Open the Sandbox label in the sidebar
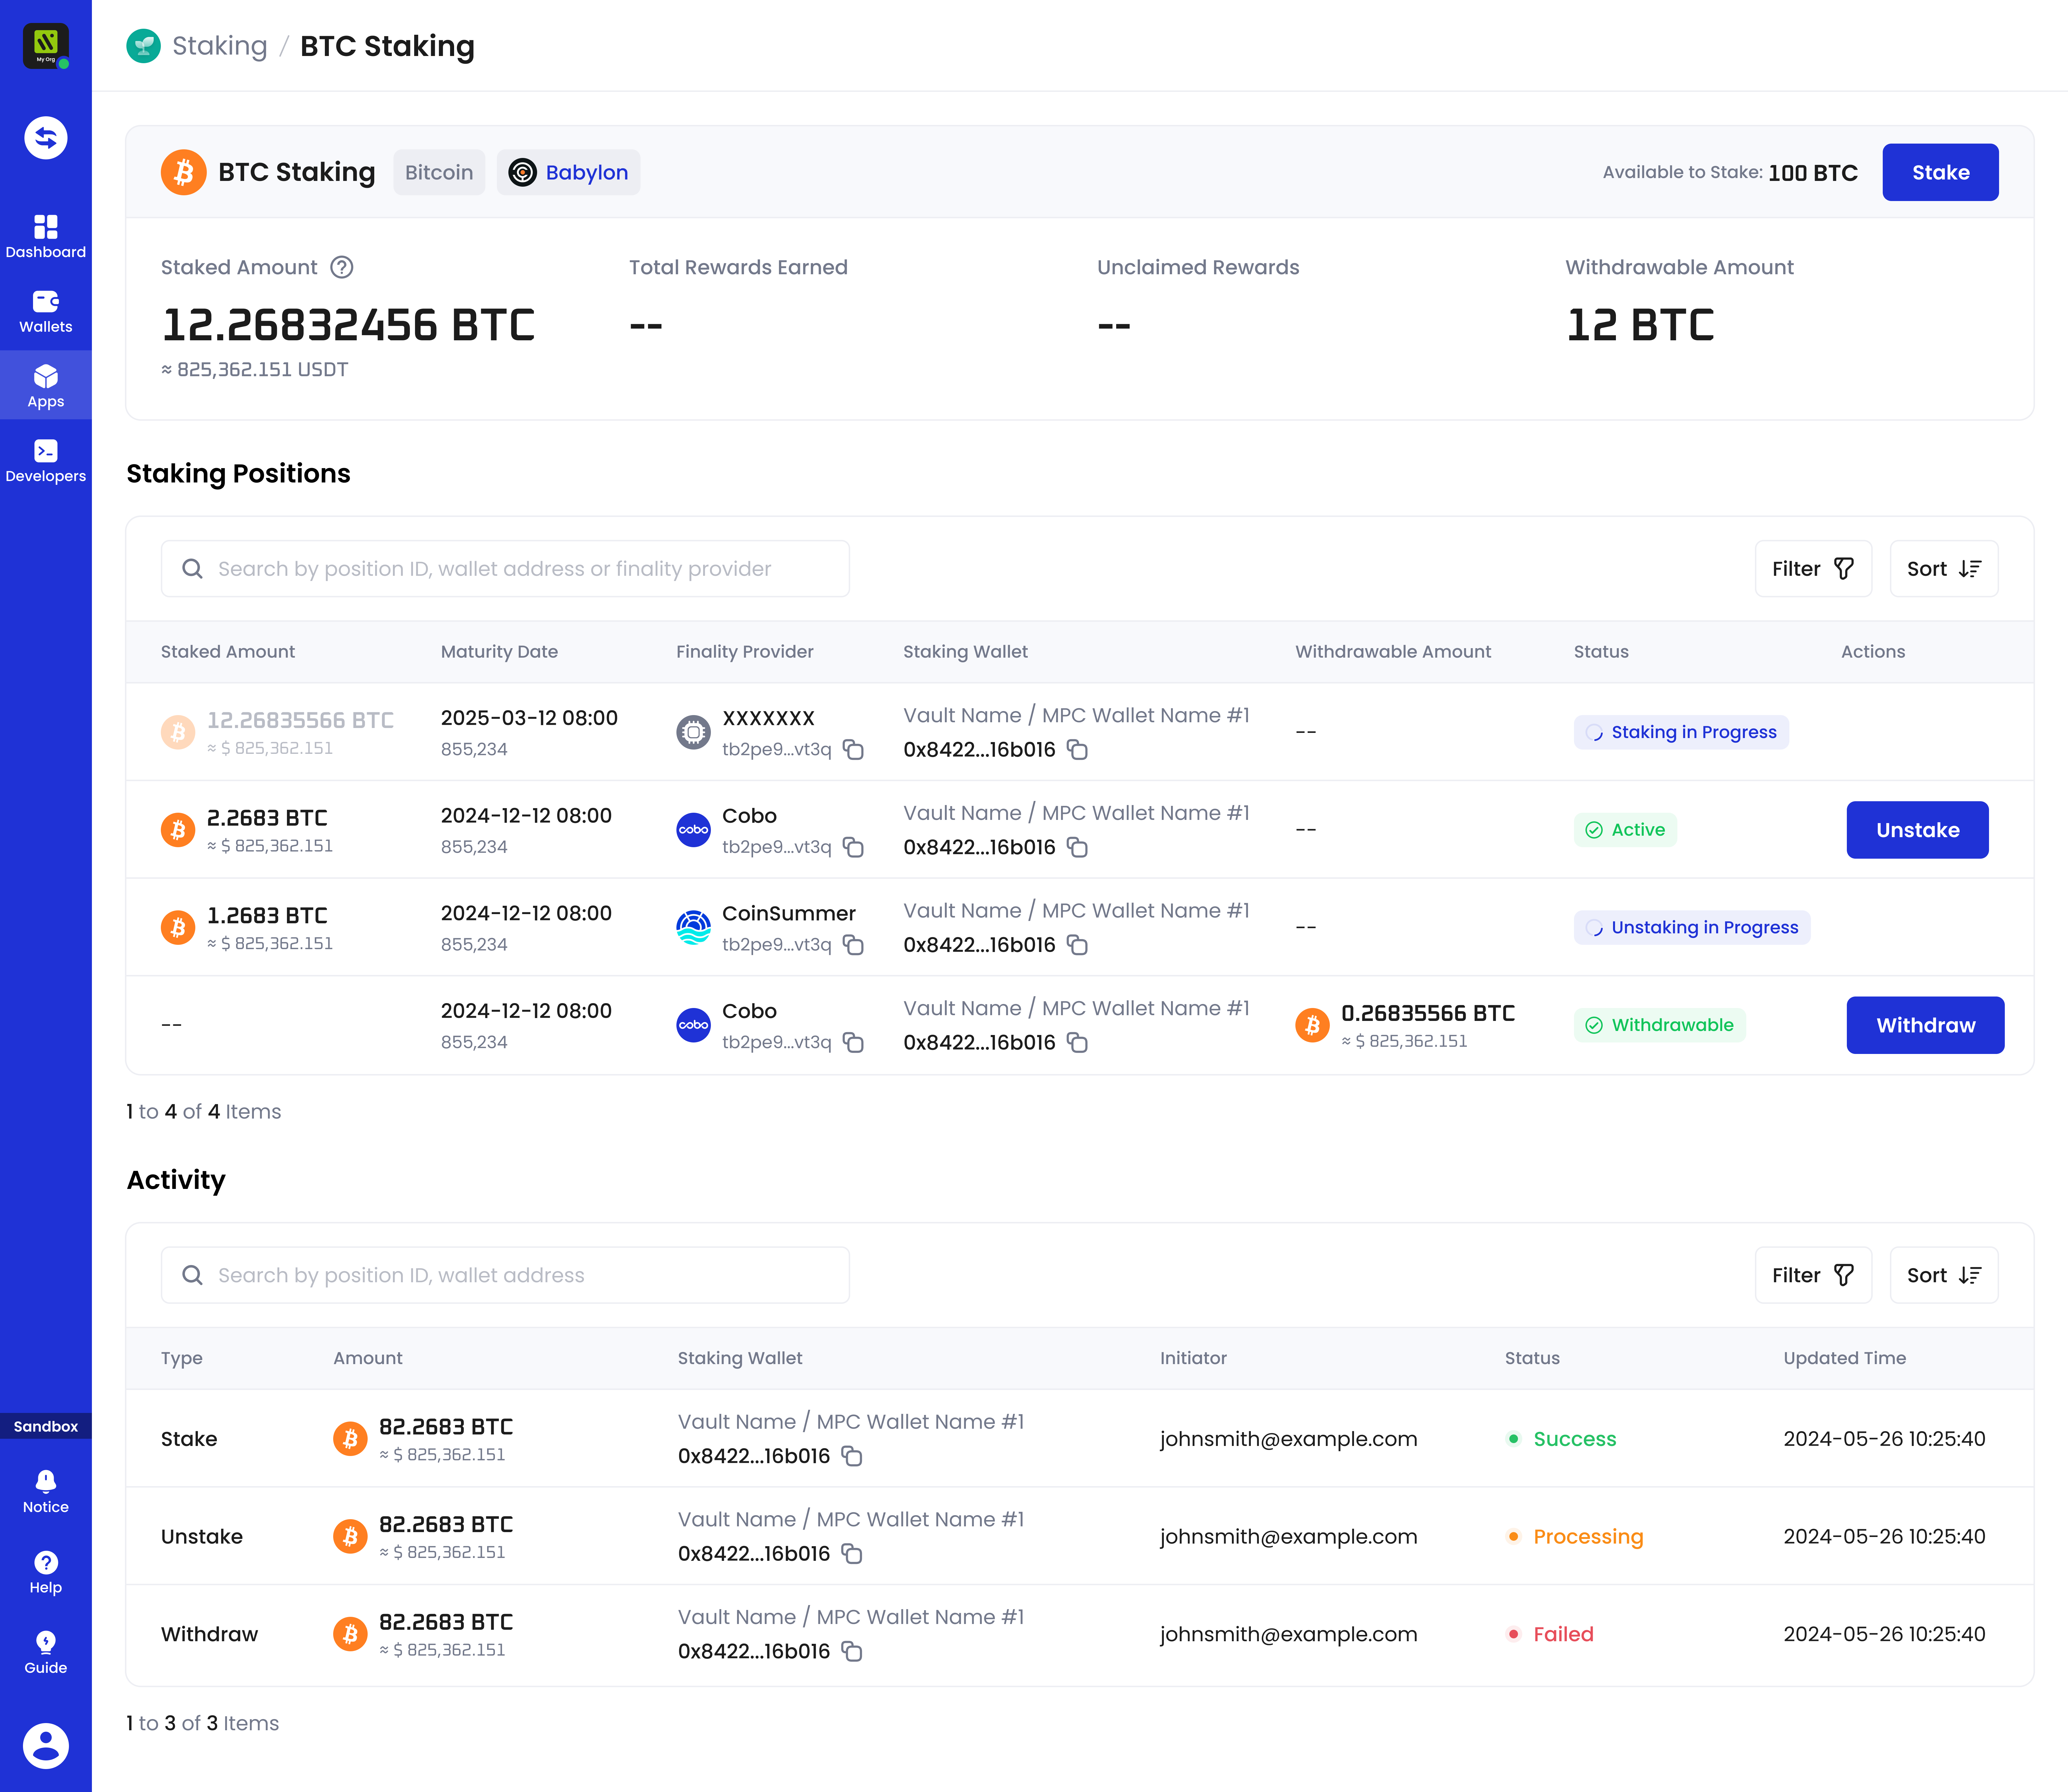Image resolution: width=2068 pixels, height=1792 pixels. 46,1426
